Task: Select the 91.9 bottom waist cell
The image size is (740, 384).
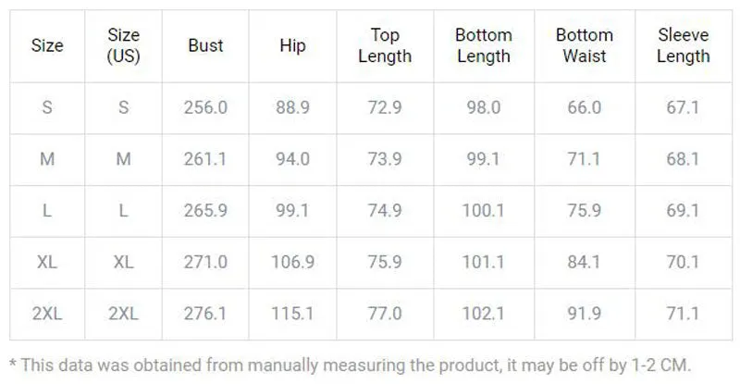Action: pyautogui.click(x=585, y=314)
